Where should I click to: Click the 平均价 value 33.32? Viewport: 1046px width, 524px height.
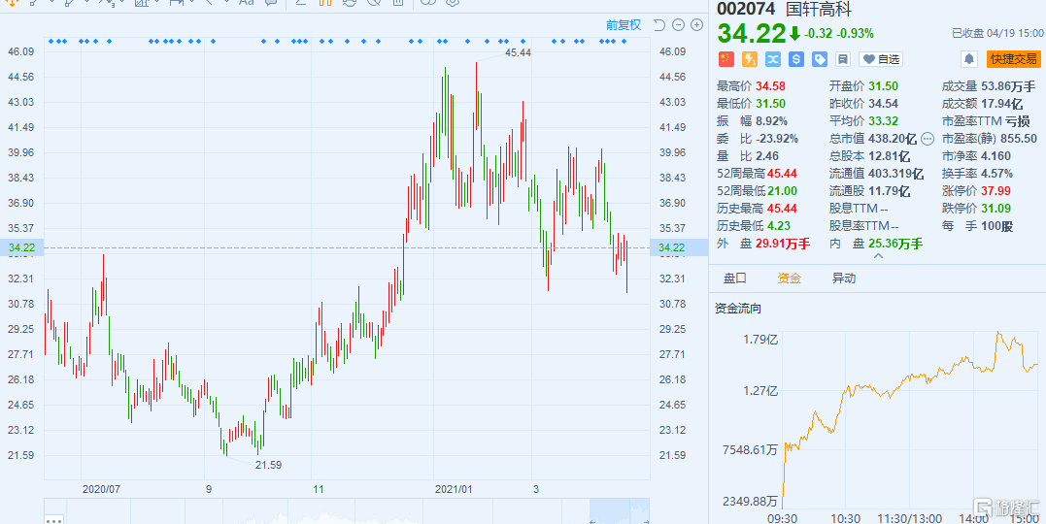click(883, 120)
